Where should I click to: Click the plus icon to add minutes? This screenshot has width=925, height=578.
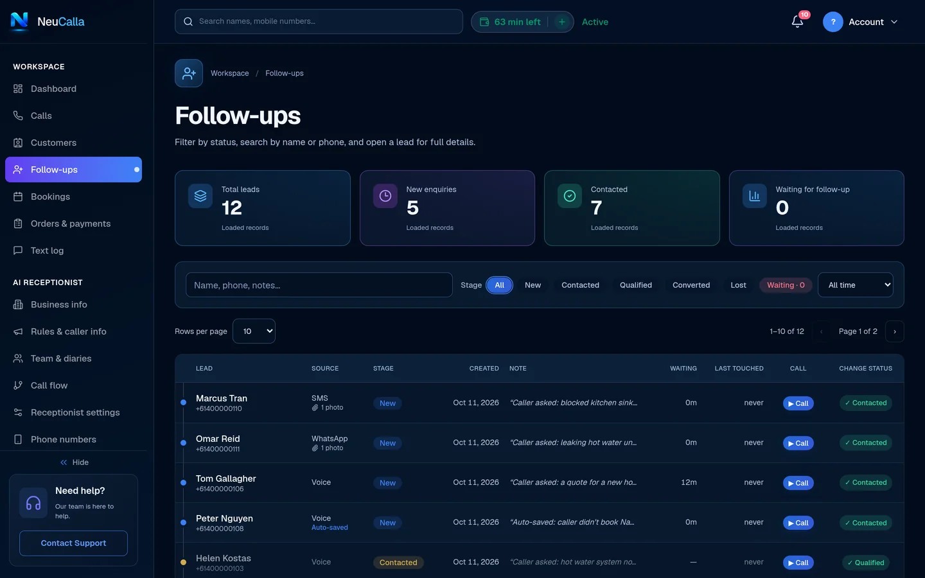[562, 22]
